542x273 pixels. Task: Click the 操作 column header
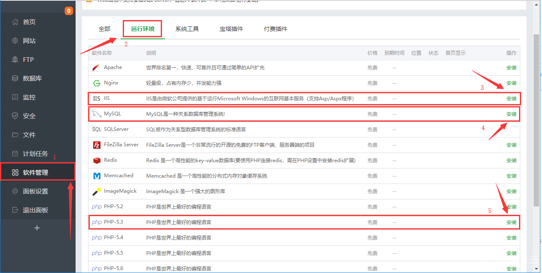[512, 53]
